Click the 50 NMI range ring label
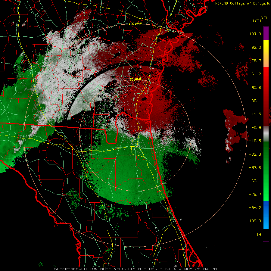The image size is (271, 271). click(135, 79)
